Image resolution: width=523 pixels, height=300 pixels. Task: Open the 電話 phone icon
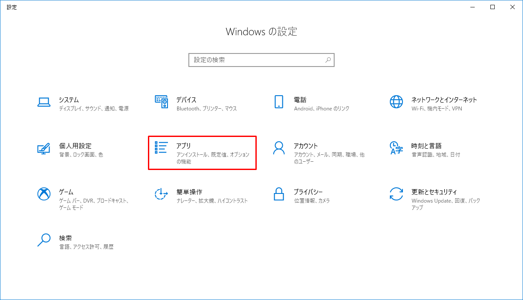pyautogui.click(x=279, y=102)
